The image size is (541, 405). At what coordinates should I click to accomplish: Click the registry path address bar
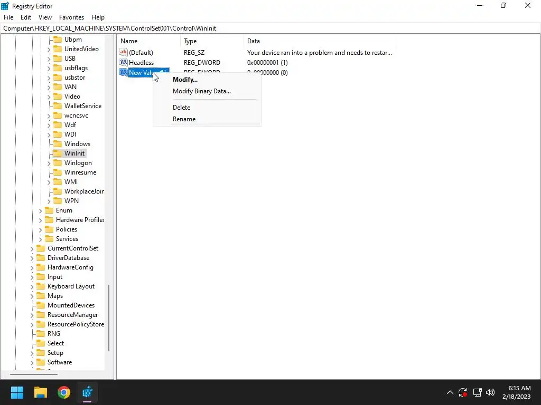[270, 28]
